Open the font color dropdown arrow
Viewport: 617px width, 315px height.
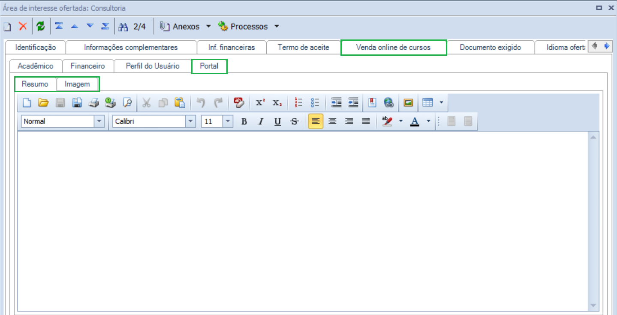pyautogui.click(x=428, y=121)
